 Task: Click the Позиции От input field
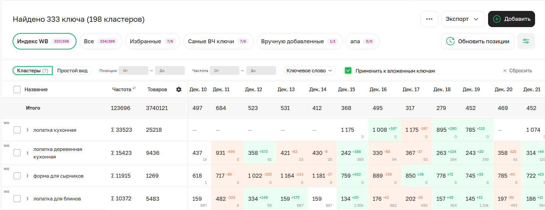tap(133, 71)
